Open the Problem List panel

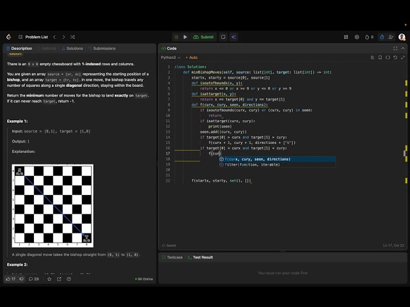[33, 37]
